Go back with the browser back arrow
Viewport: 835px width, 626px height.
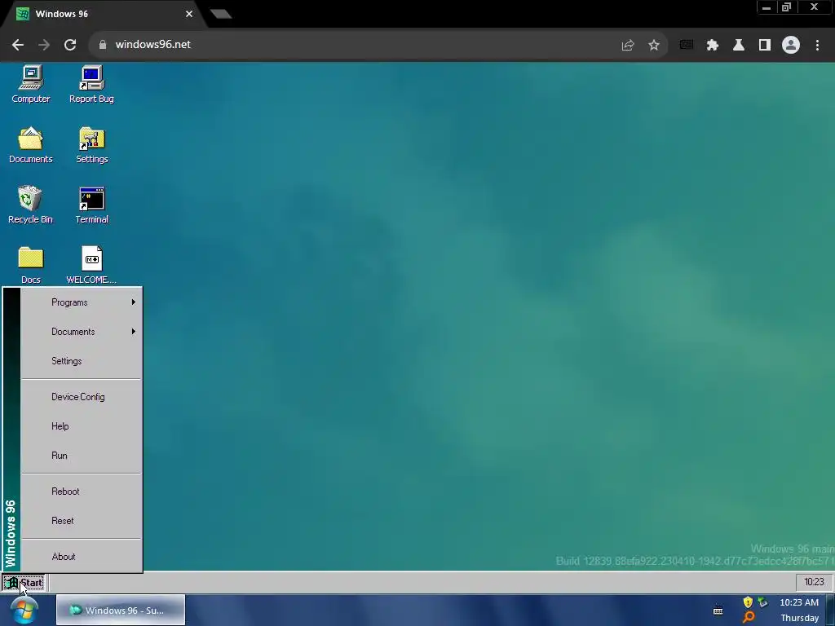coord(18,45)
